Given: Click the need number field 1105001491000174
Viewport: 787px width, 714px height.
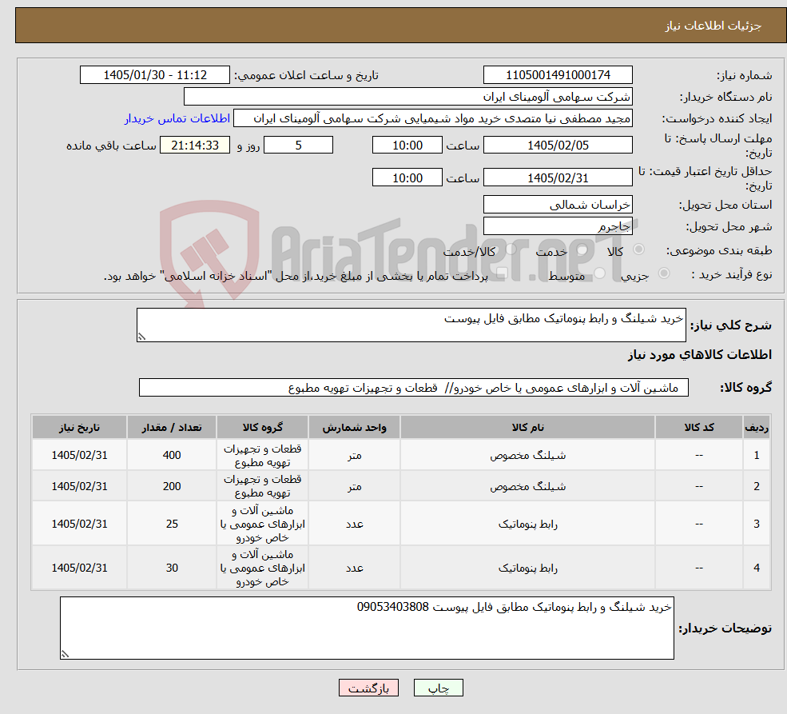Looking at the screenshot, I should pos(558,75).
